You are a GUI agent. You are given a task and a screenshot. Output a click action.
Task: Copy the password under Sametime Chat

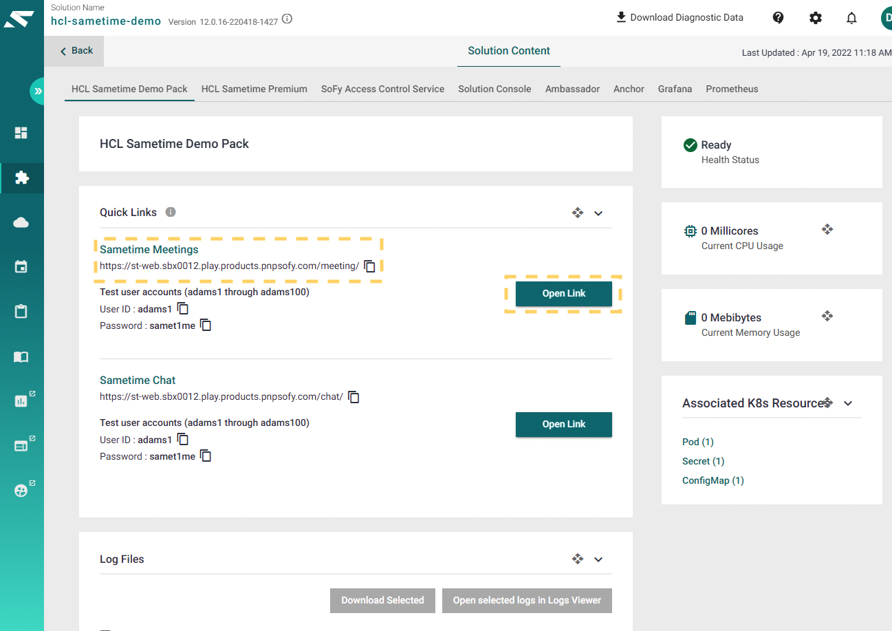206,456
